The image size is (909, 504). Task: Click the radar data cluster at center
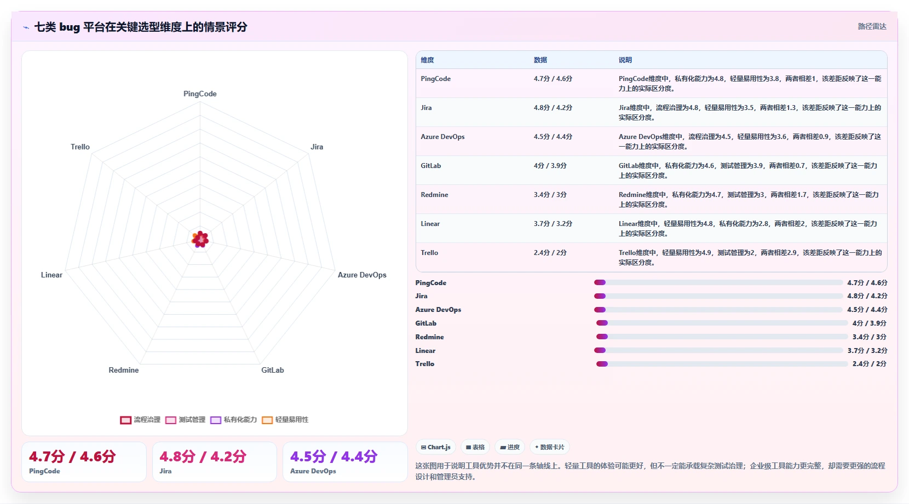(200, 239)
